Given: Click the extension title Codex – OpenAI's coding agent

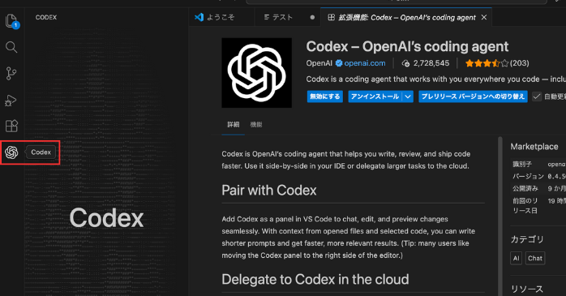Looking at the screenshot, I should point(407,46).
